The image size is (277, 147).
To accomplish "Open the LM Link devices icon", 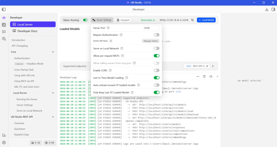I will [4, 135].
